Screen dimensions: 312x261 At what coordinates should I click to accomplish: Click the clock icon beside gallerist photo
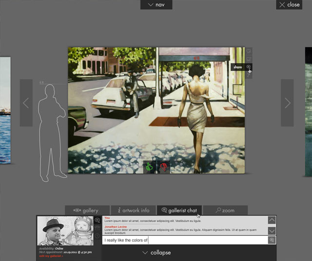(97, 236)
